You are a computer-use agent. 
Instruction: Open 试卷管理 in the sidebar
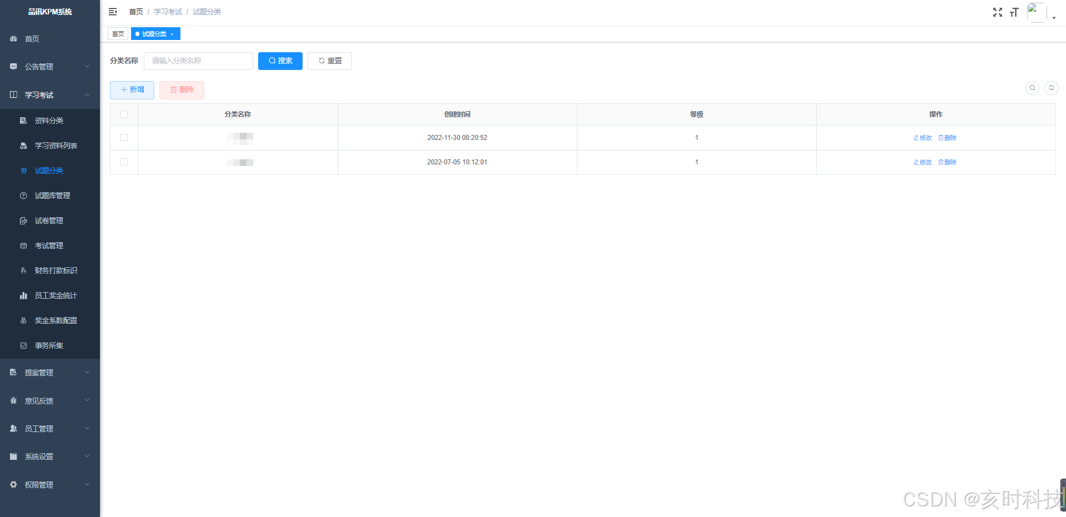click(50, 220)
